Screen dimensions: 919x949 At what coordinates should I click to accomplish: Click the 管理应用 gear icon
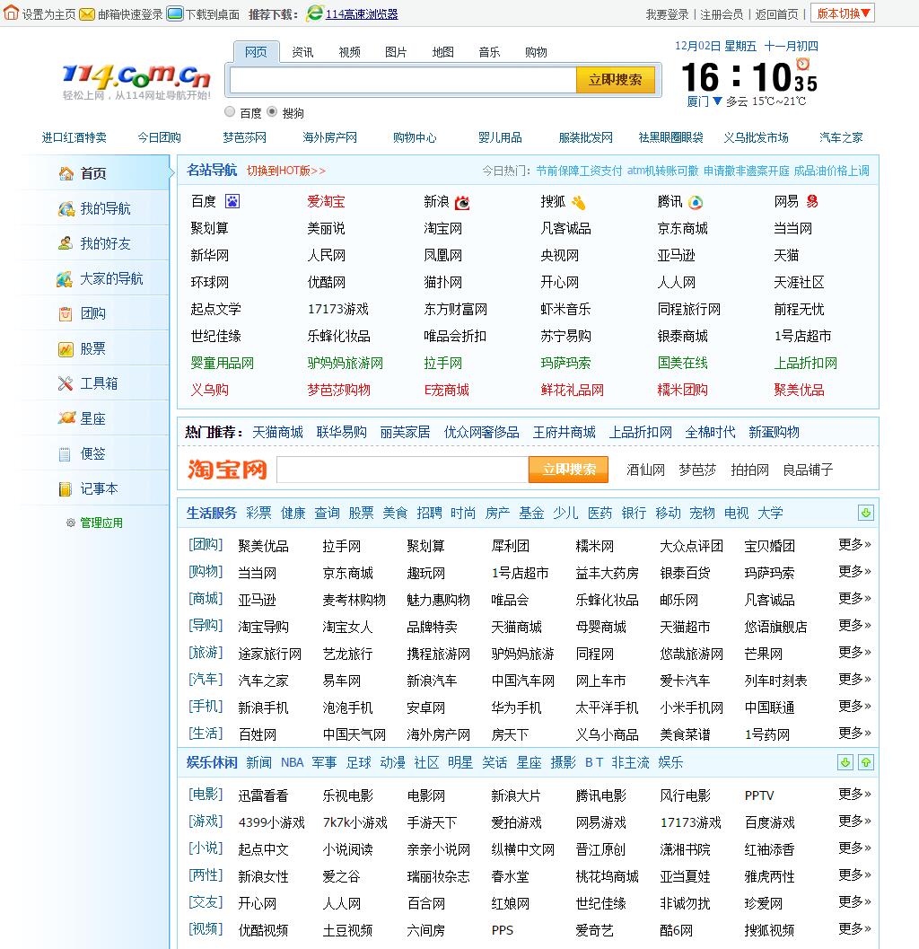(x=71, y=523)
